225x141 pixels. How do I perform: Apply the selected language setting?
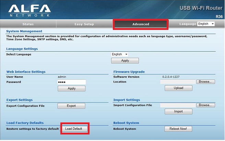[x=125, y=61]
